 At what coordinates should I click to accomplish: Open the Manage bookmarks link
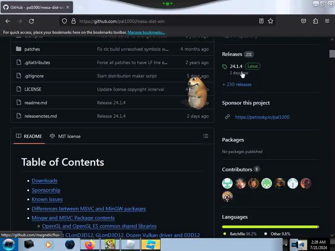click(146, 32)
